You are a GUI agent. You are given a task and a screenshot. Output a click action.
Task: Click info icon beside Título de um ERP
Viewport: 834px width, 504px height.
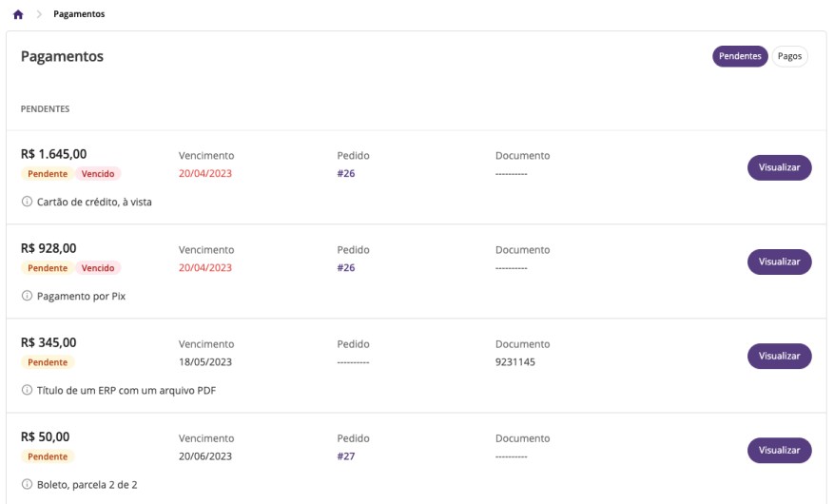[x=27, y=390]
